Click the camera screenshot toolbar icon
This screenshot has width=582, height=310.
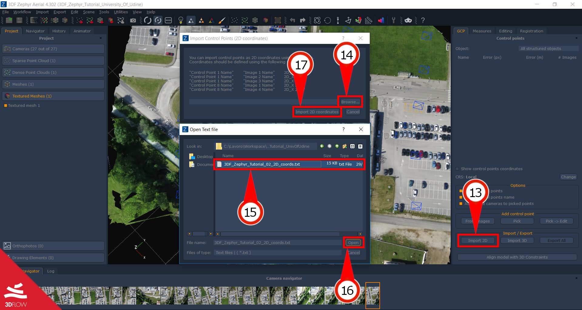point(133,20)
